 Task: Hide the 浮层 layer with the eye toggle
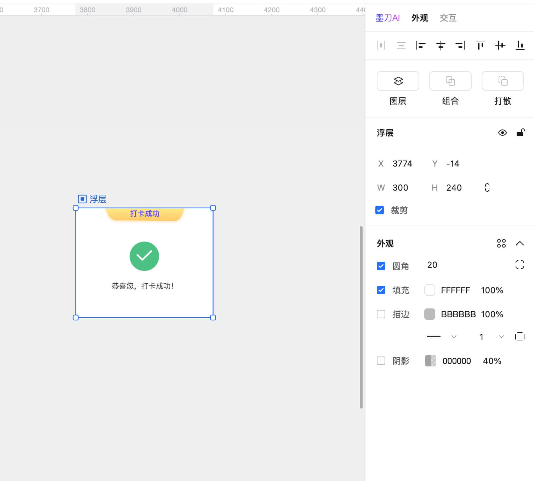502,133
